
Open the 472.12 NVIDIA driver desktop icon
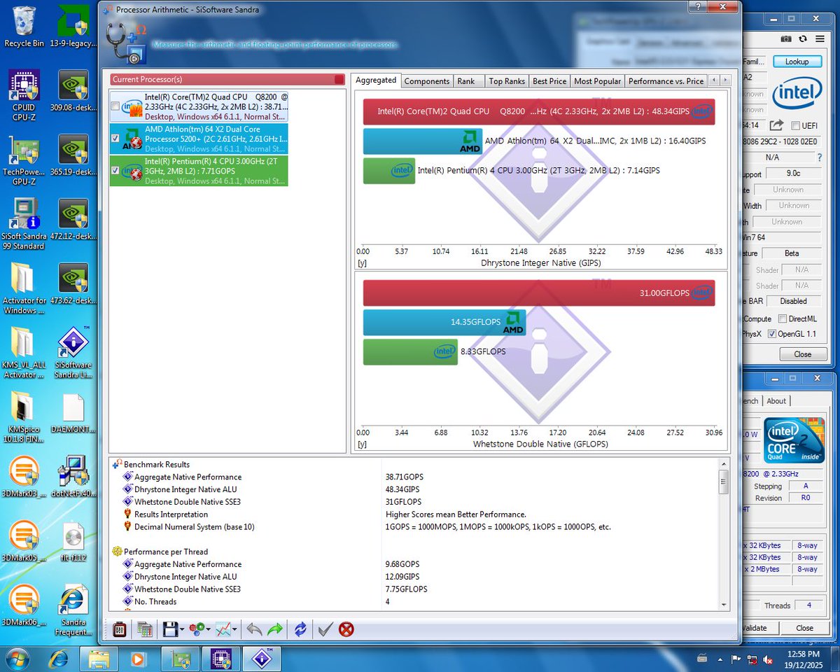click(x=73, y=220)
